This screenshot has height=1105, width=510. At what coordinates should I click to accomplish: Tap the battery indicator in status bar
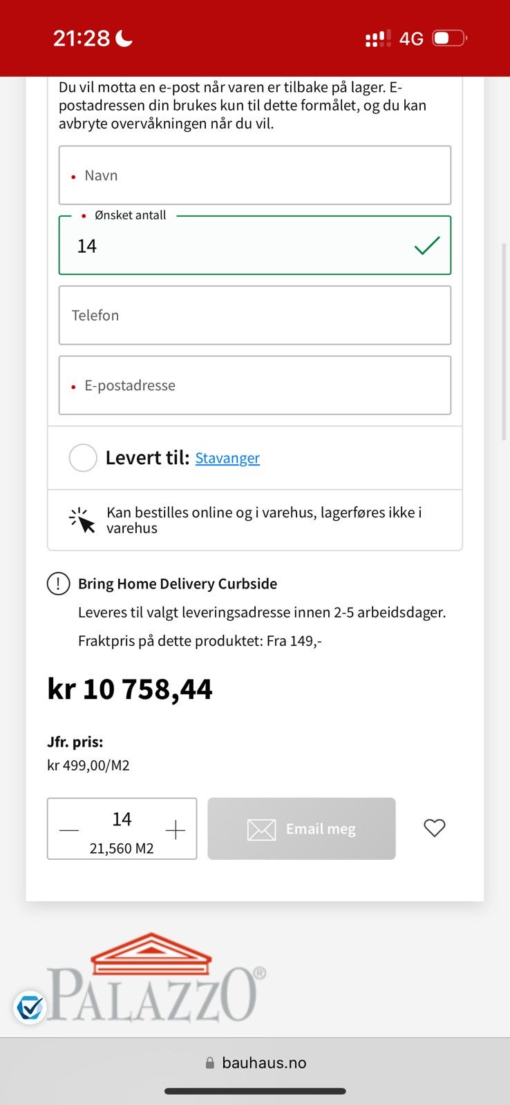(x=449, y=38)
